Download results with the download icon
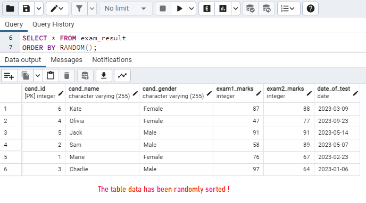The image size is (366, 203). pyautogui.click(x=104, y=76)
